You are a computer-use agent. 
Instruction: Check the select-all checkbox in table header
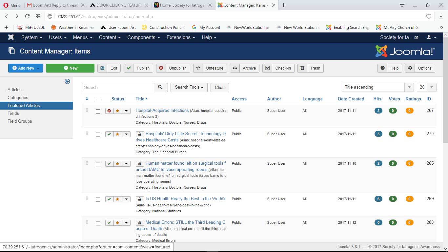point(98,100)
